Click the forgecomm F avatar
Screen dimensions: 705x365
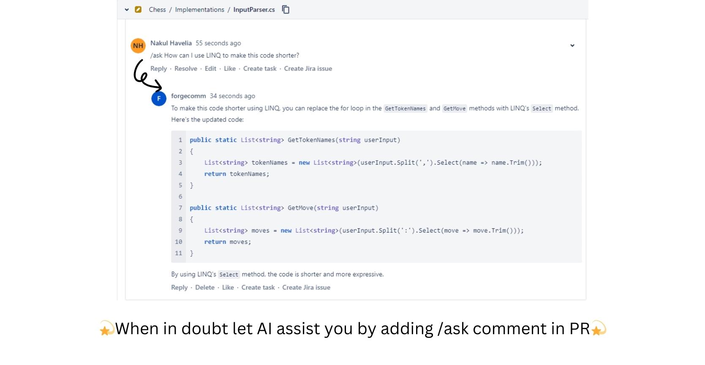point(159,99)
